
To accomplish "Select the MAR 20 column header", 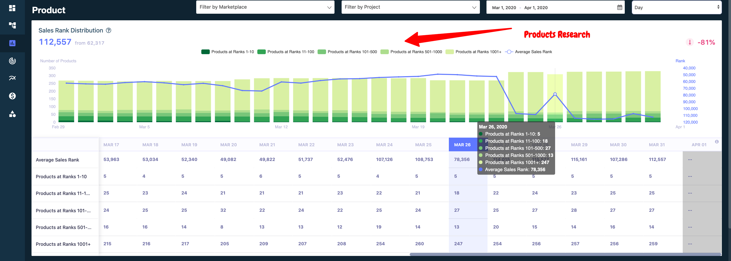I will [x=228, y=145].
